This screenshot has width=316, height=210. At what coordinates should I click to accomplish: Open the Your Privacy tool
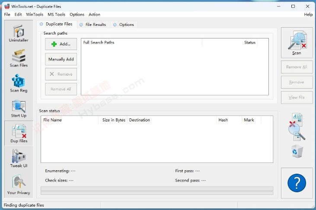(19, 185)
